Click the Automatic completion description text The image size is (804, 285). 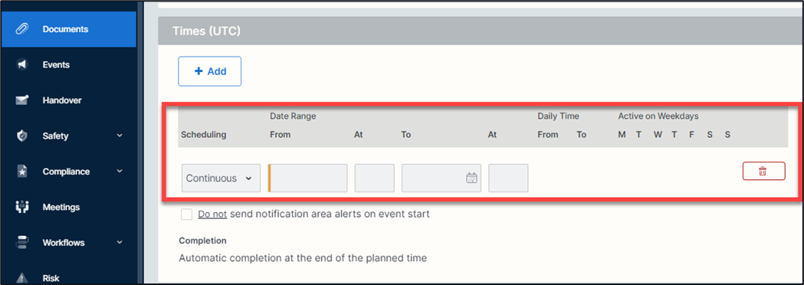tap(303, 258)
